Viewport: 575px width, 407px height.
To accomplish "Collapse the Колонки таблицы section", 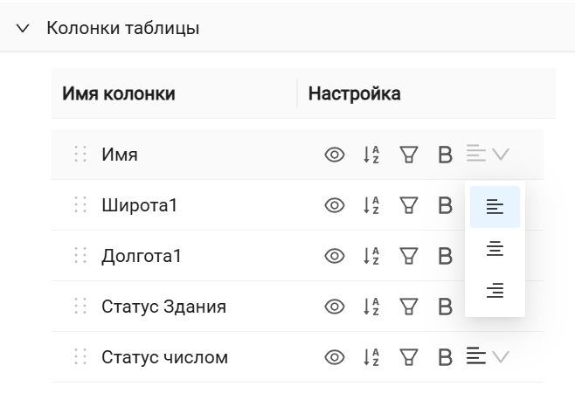I will click(24, 29).
